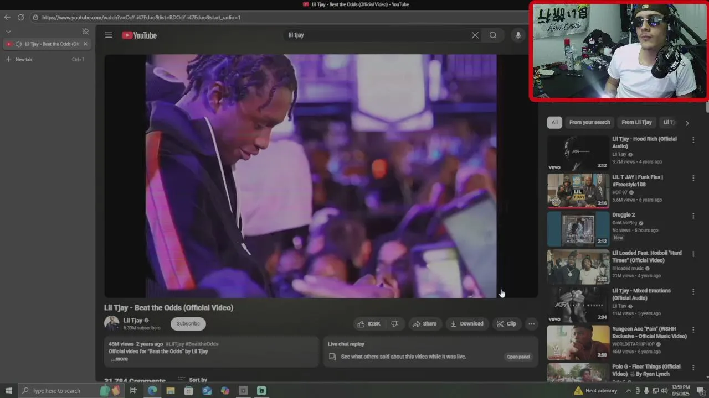
Task: Dislike the video with thumbs down
Action: coord(395,324)
